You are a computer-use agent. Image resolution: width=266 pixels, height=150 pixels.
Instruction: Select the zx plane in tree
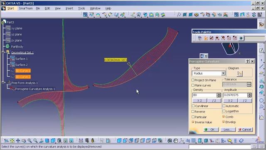point(16,40)
